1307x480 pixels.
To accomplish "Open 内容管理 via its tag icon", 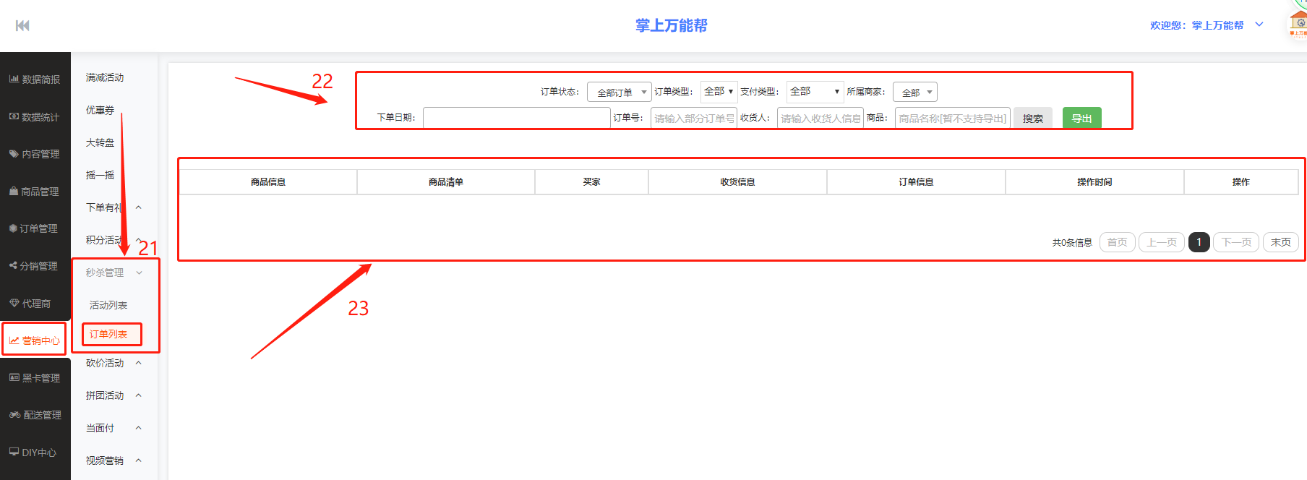I will click(14, 154).
